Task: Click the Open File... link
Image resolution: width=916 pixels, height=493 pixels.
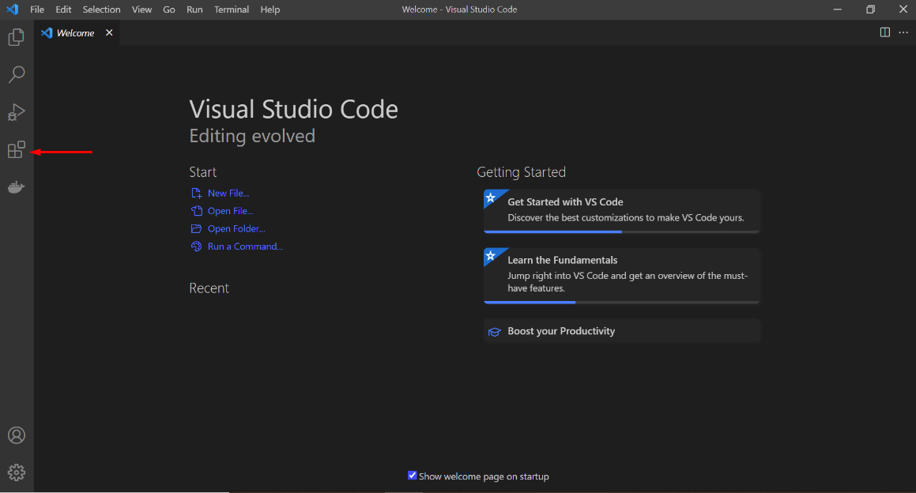Action: (x=230, y=211)
